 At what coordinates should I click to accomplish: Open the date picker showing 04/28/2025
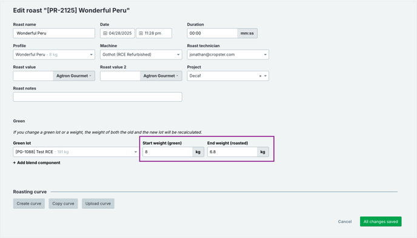click(x=118, y=33)
